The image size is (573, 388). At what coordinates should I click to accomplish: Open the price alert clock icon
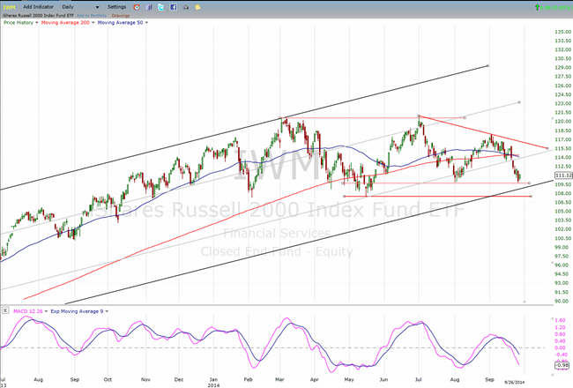[137, 7]
